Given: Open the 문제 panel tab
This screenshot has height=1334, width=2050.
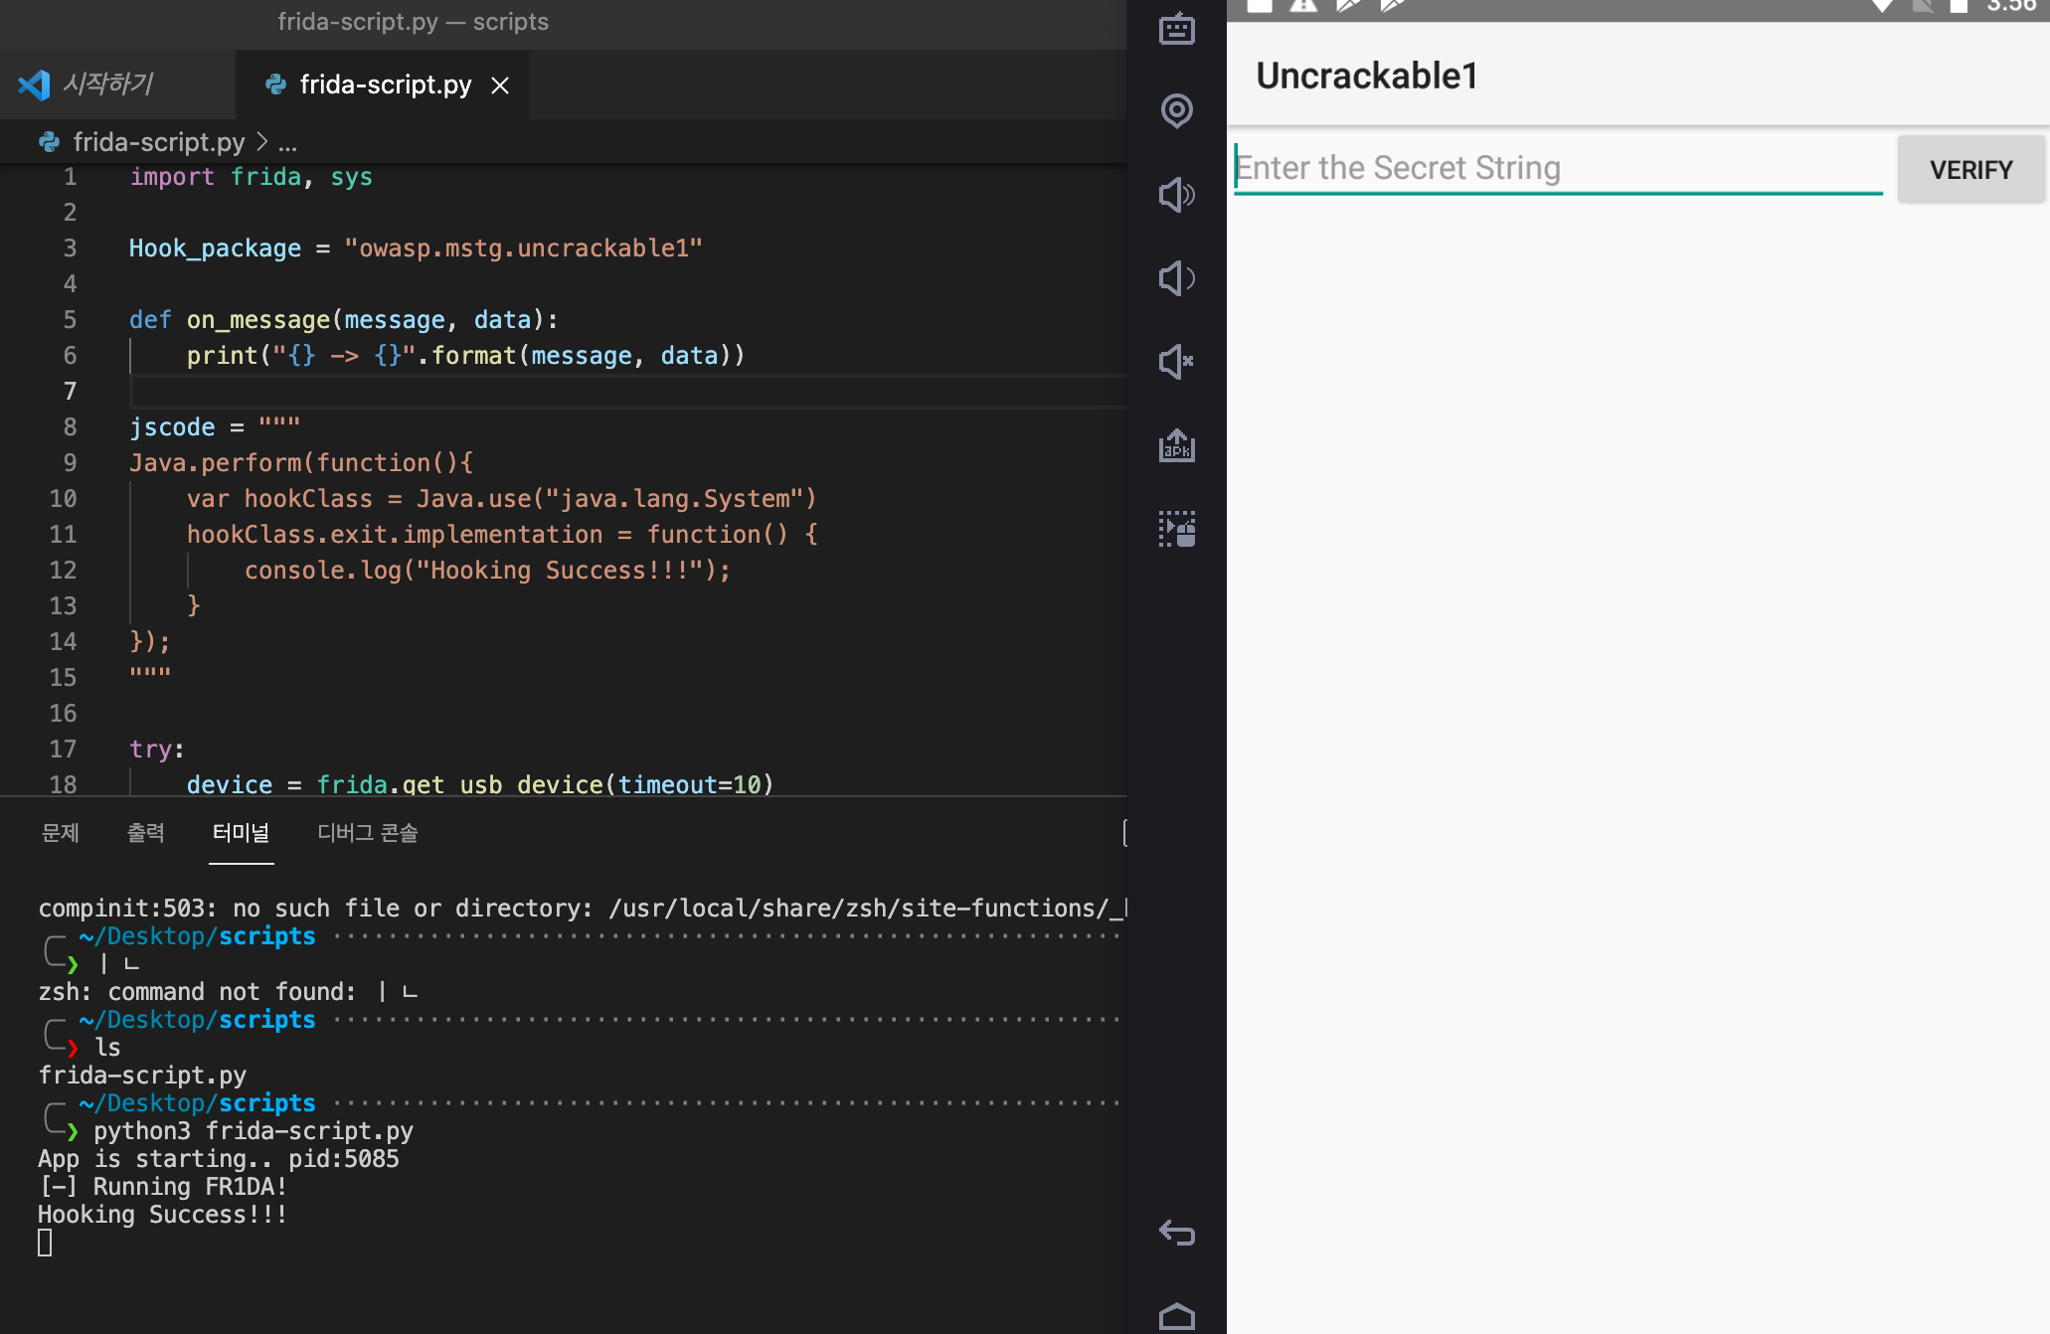Looking at the screenshot, I should pyautogui.click(x=60, y=833).
